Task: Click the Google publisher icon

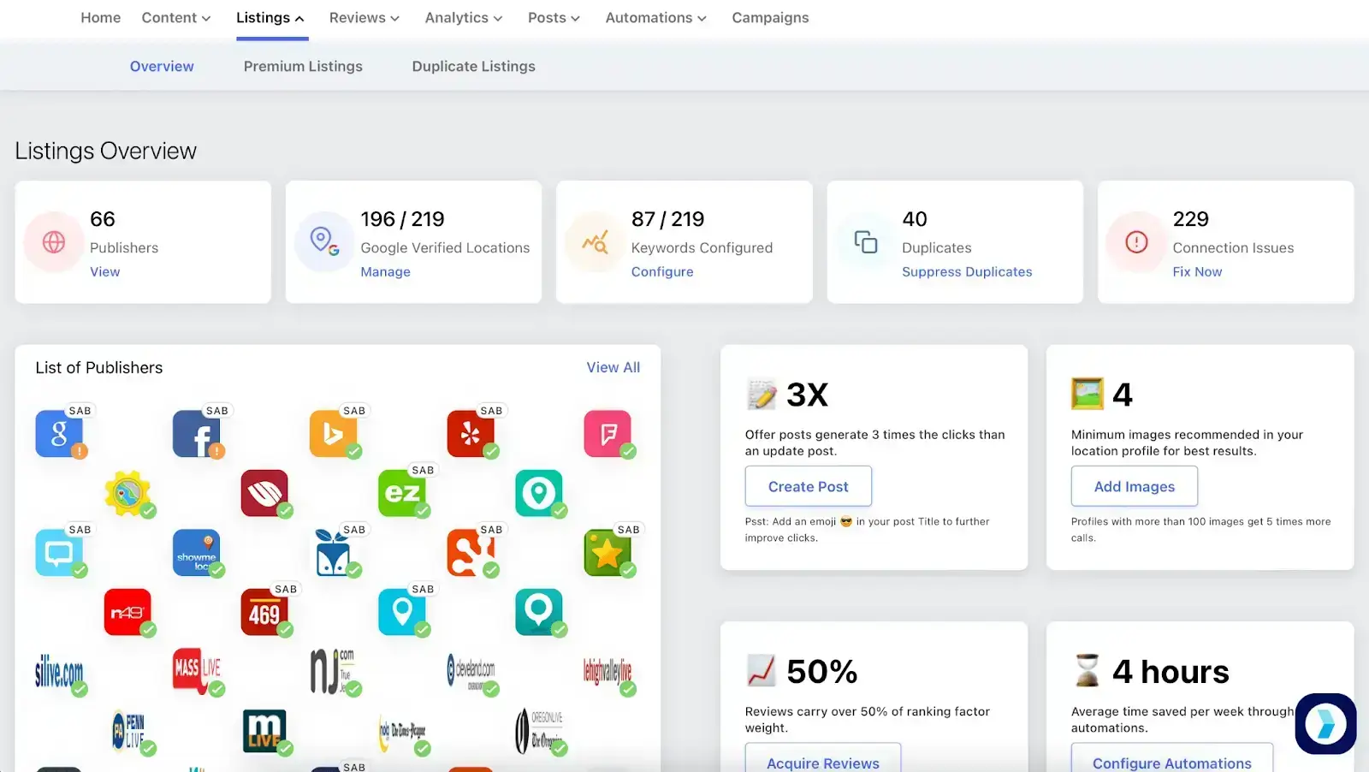Action: coord(59,433)
